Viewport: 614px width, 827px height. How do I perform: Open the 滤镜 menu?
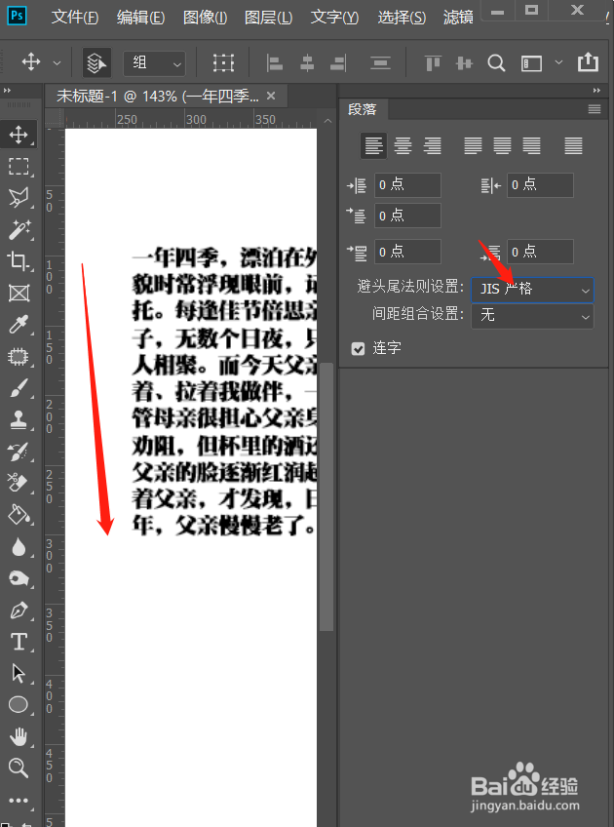point(458,18)
